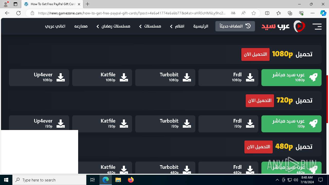Open volume control in tray
This screenshot has width=329, height=185.
(x=296, y=180)
